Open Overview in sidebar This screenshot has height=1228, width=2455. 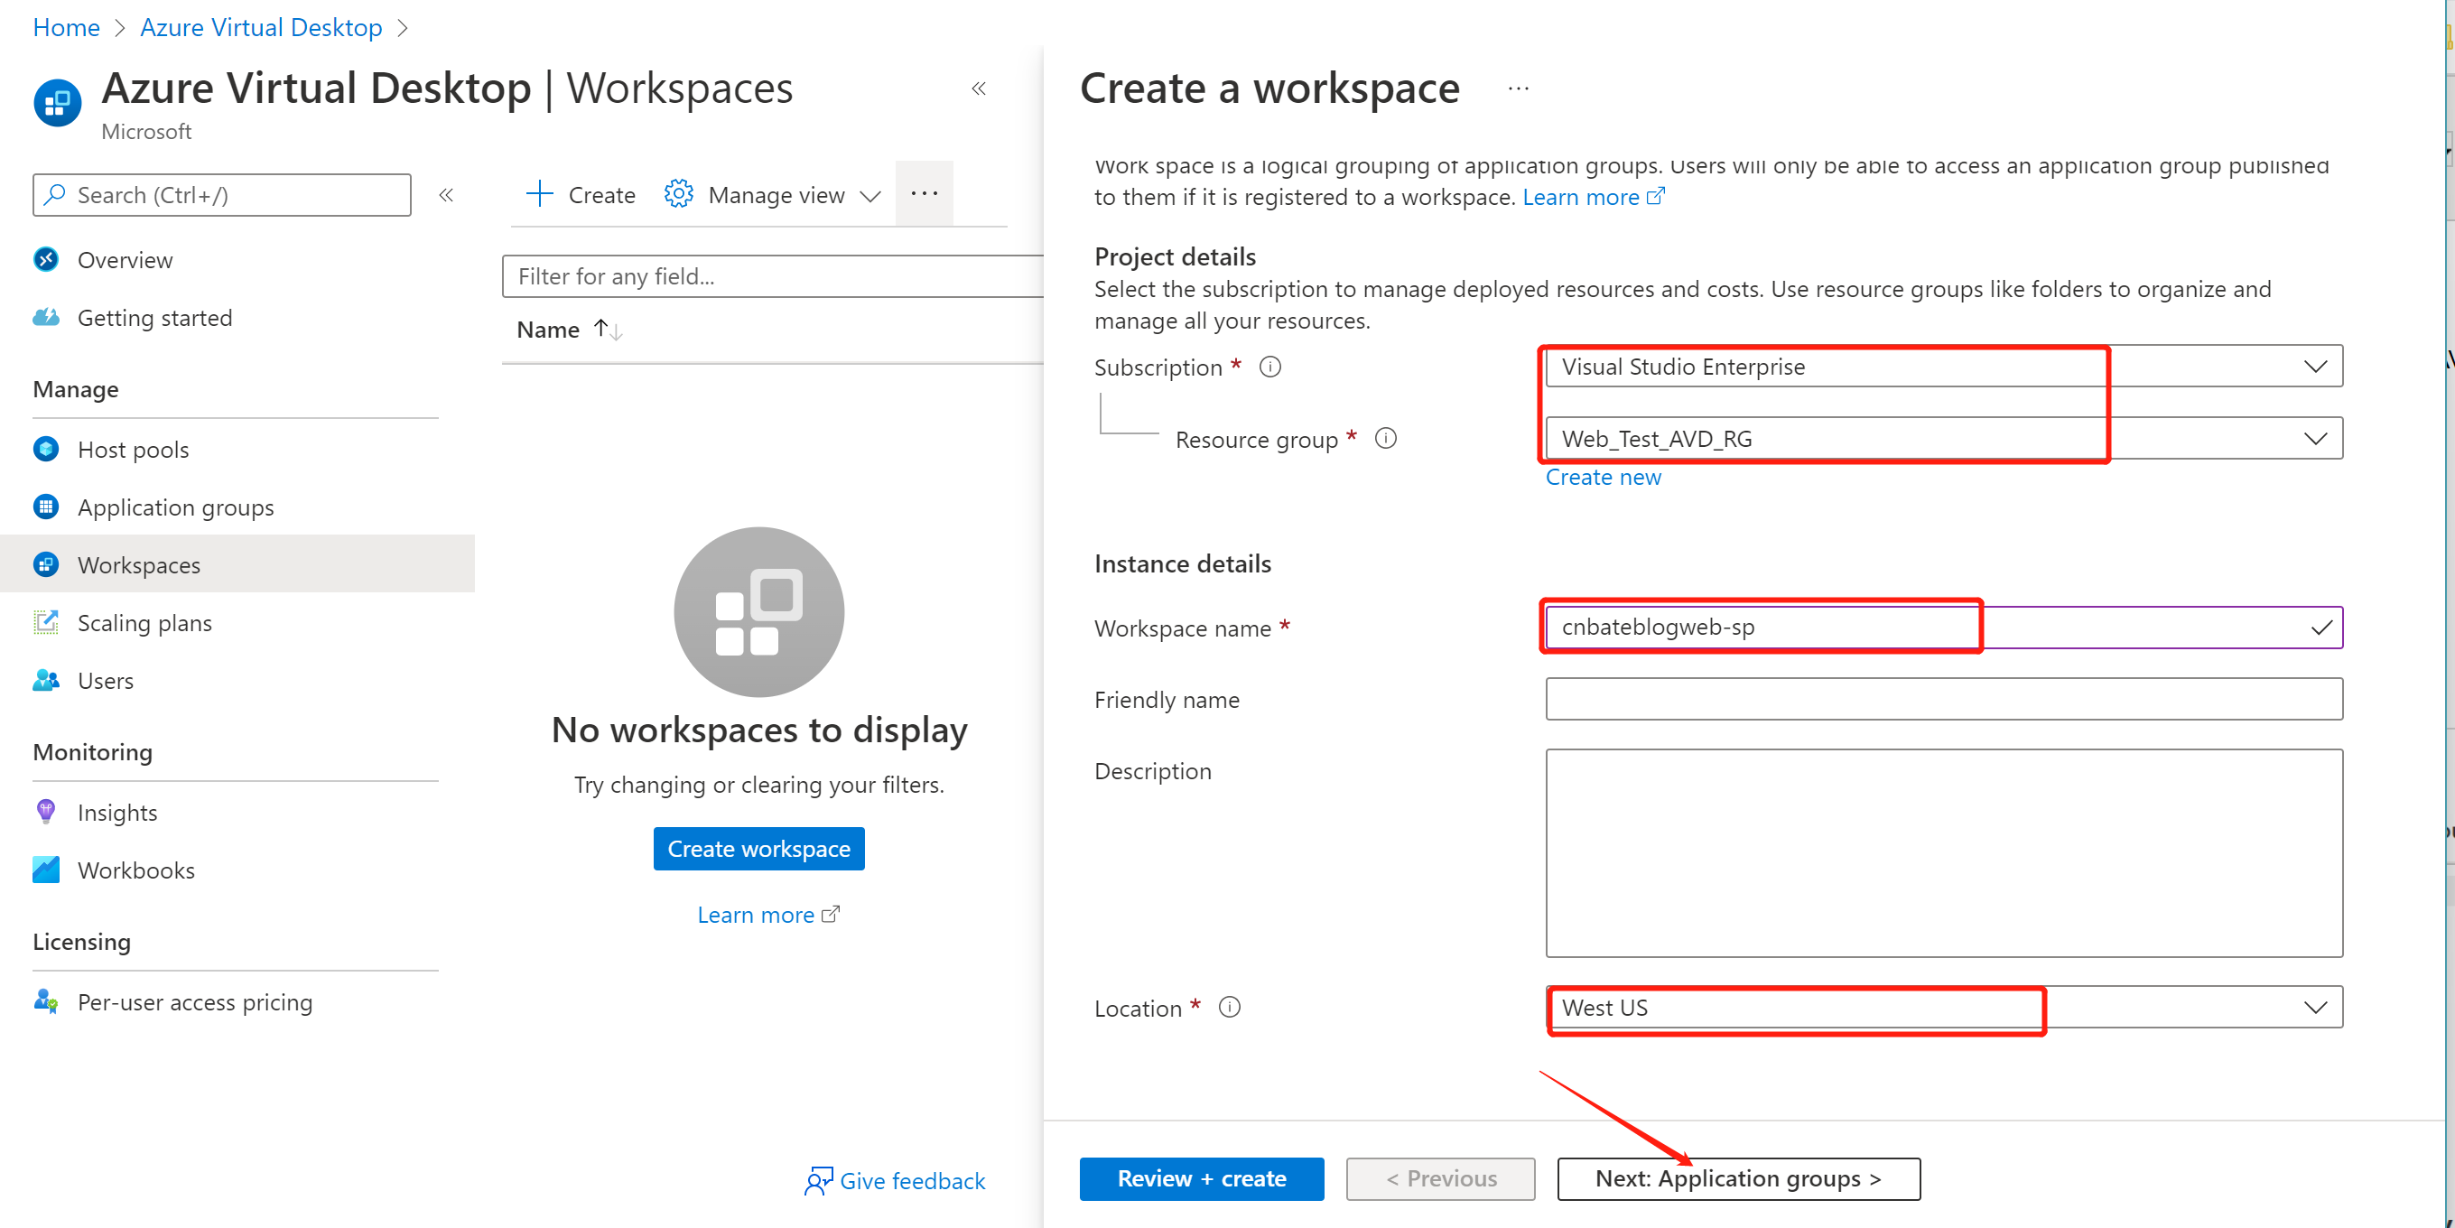[125, 259]
